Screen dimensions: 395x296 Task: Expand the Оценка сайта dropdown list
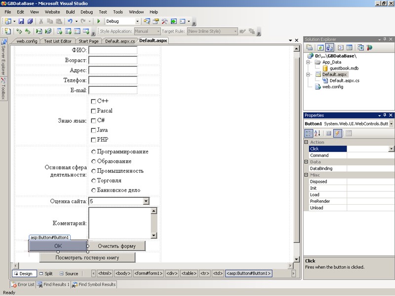tap(146, 201)
